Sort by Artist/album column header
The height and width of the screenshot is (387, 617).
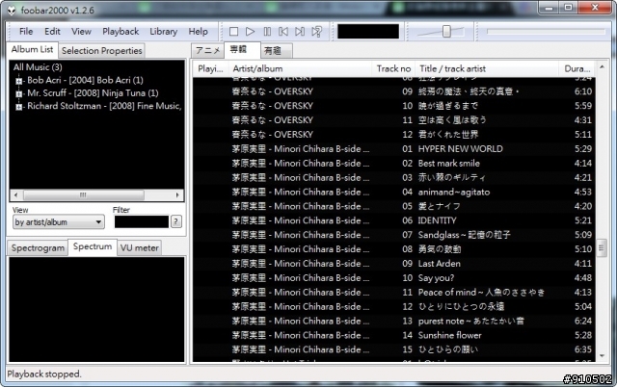(302, 68)
